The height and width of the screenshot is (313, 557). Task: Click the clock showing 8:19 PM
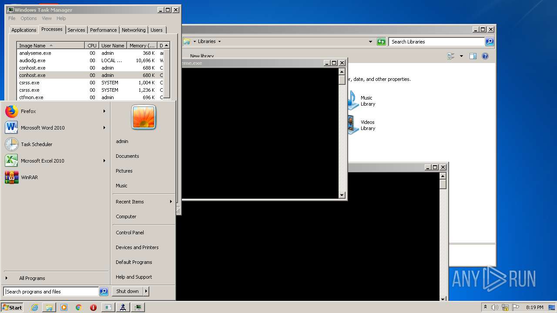(x=534, y=307)
